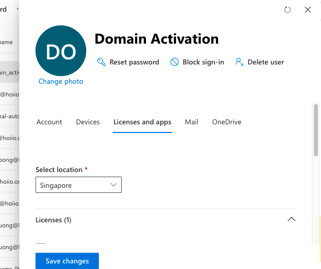
Task: Close the Domain Activation panel
Action: pos(308,10)
